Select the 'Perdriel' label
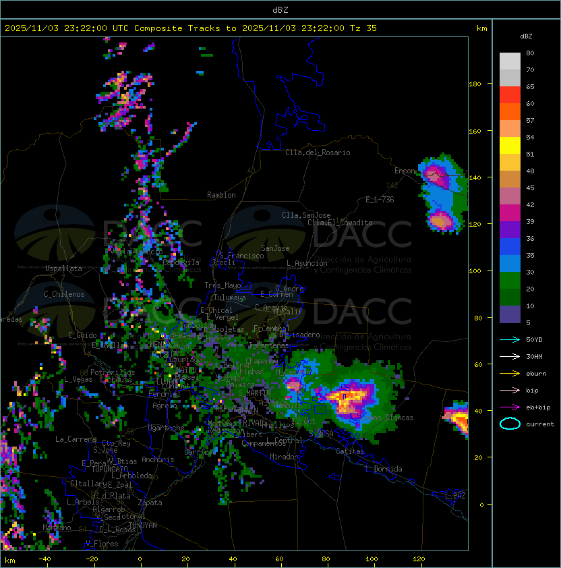Image resolution: width=561 pixels, height=568 pixels. (x=165, y=394)
